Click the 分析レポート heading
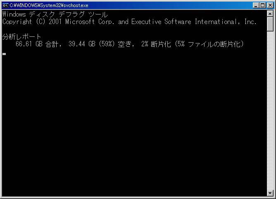 (x=22, y=37)
